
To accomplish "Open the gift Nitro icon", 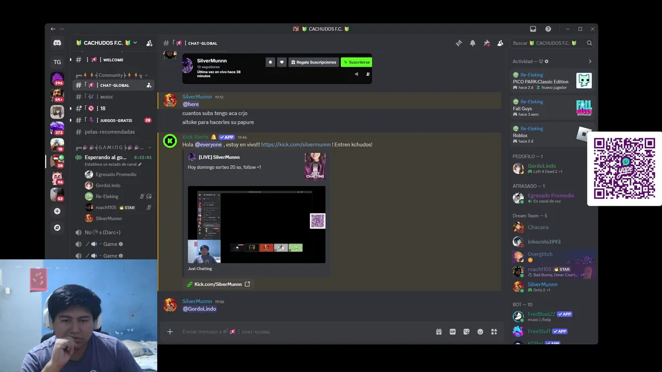I will (439, 332).
